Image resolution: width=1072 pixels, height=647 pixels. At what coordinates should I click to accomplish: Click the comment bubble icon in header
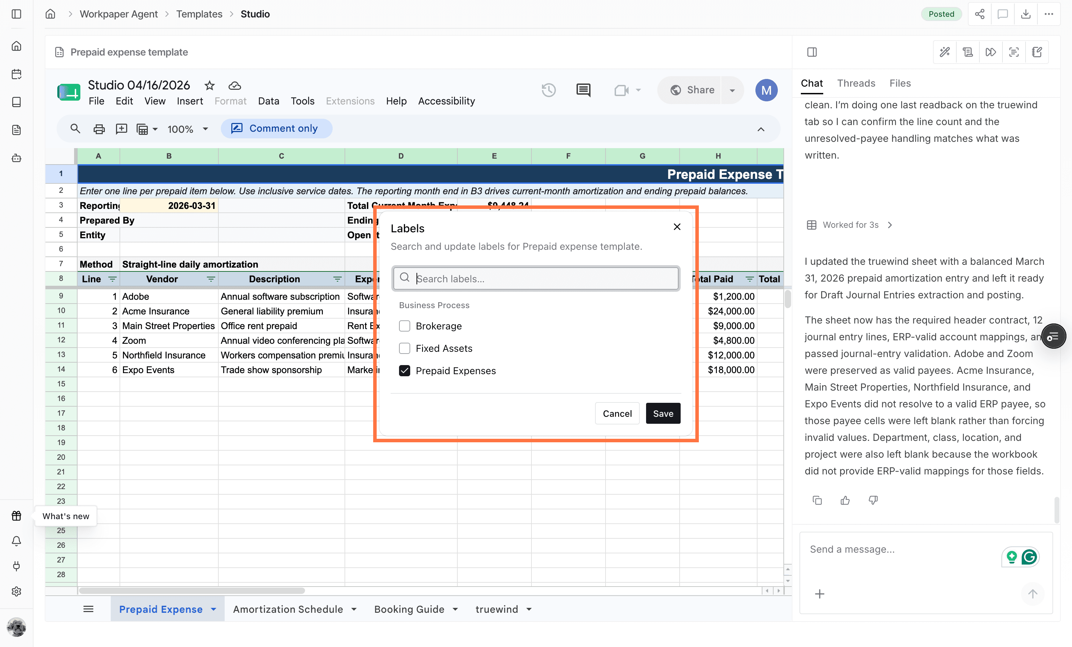coord(1002,14)
